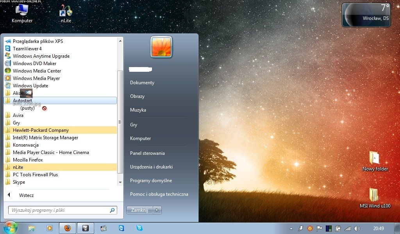Expand the Konserwacja folder

tap(61, 145)
